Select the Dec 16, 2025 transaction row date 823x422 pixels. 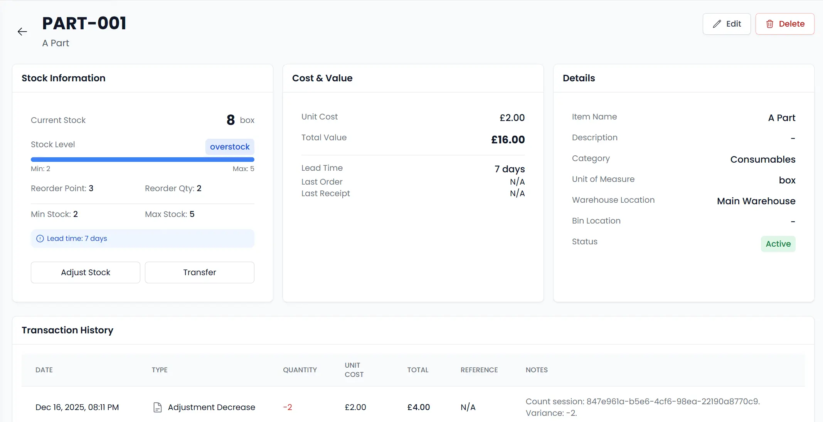click(77, 407)
